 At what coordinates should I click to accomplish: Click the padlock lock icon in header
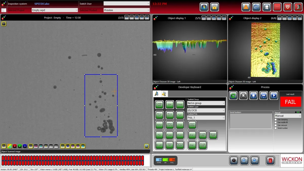[x=214, y=7]
